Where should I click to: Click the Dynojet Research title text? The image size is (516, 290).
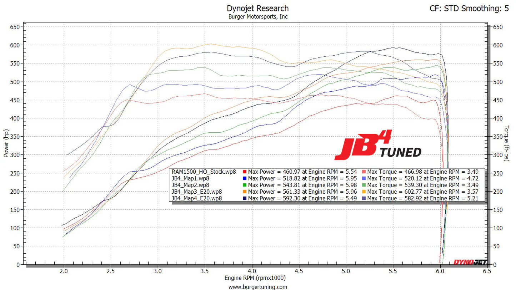pyautogui.click(x=257, y=8)
